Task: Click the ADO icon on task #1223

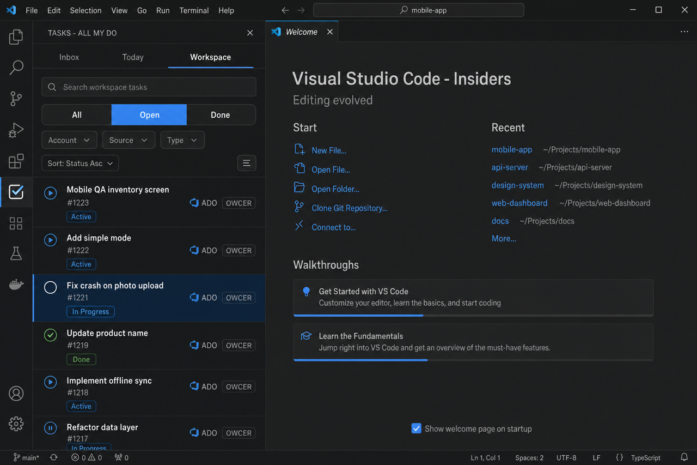Action: tap(194, 203)
